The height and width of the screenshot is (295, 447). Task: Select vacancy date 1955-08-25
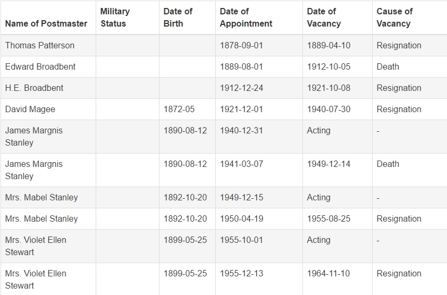point(328,218)
